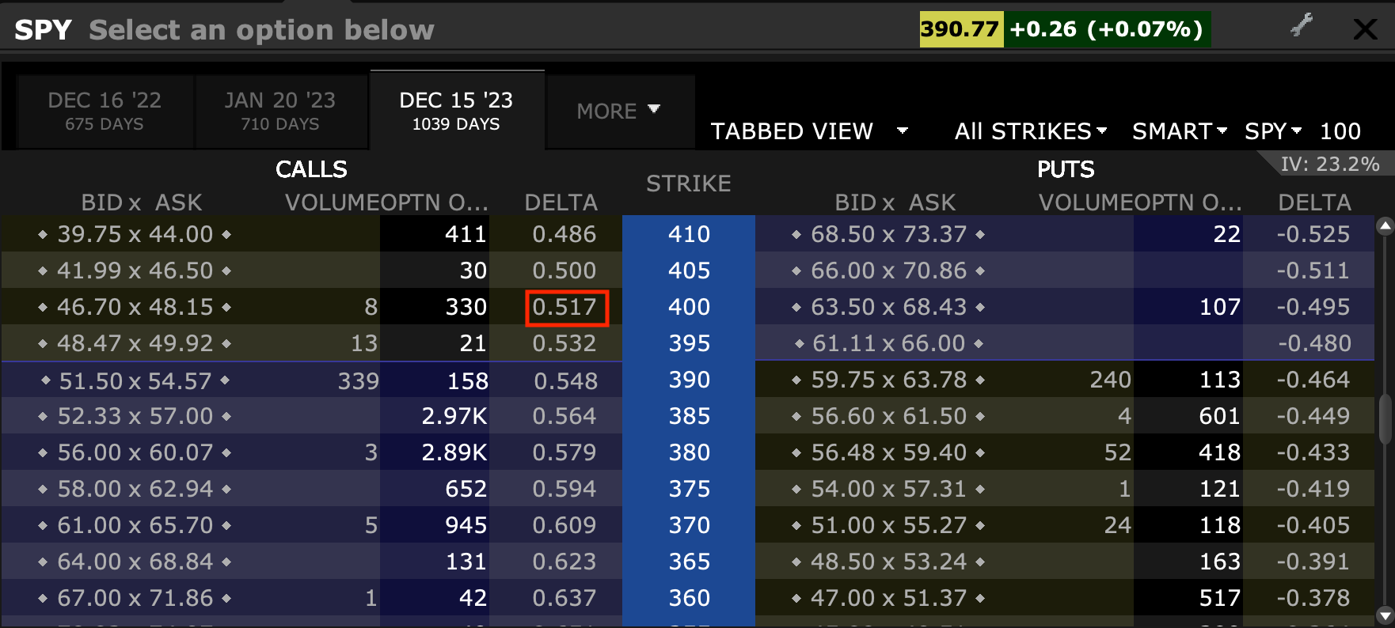Expand the TABBED VIEW dropdown
The width and height of the screenshot is (1395, 628).
pos(809,131)
